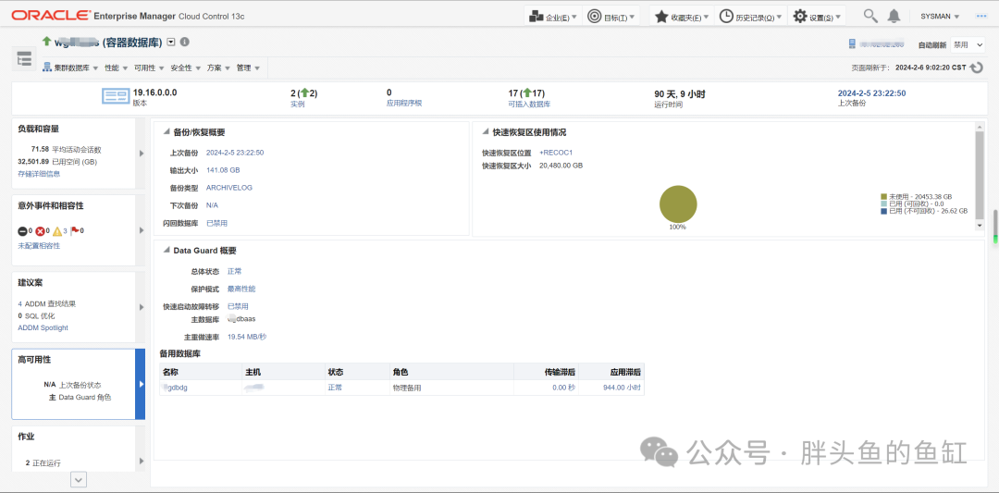This screenshot has width=999, height=493.
Task: Expand the Jobs card arrow
Action: point(142,461)
